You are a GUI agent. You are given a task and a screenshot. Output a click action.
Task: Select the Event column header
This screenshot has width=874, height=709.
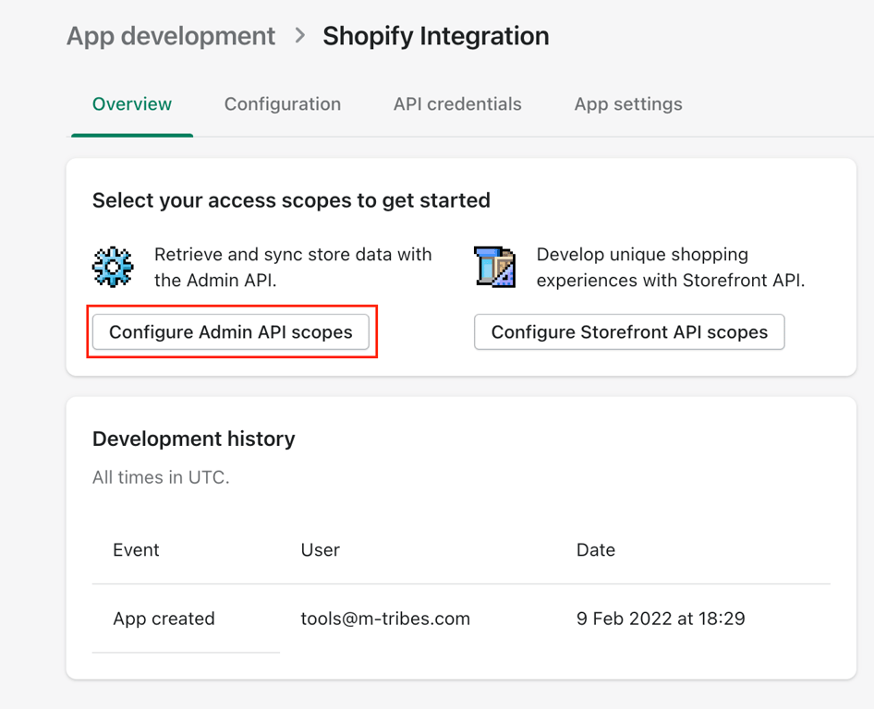point(136,550)
